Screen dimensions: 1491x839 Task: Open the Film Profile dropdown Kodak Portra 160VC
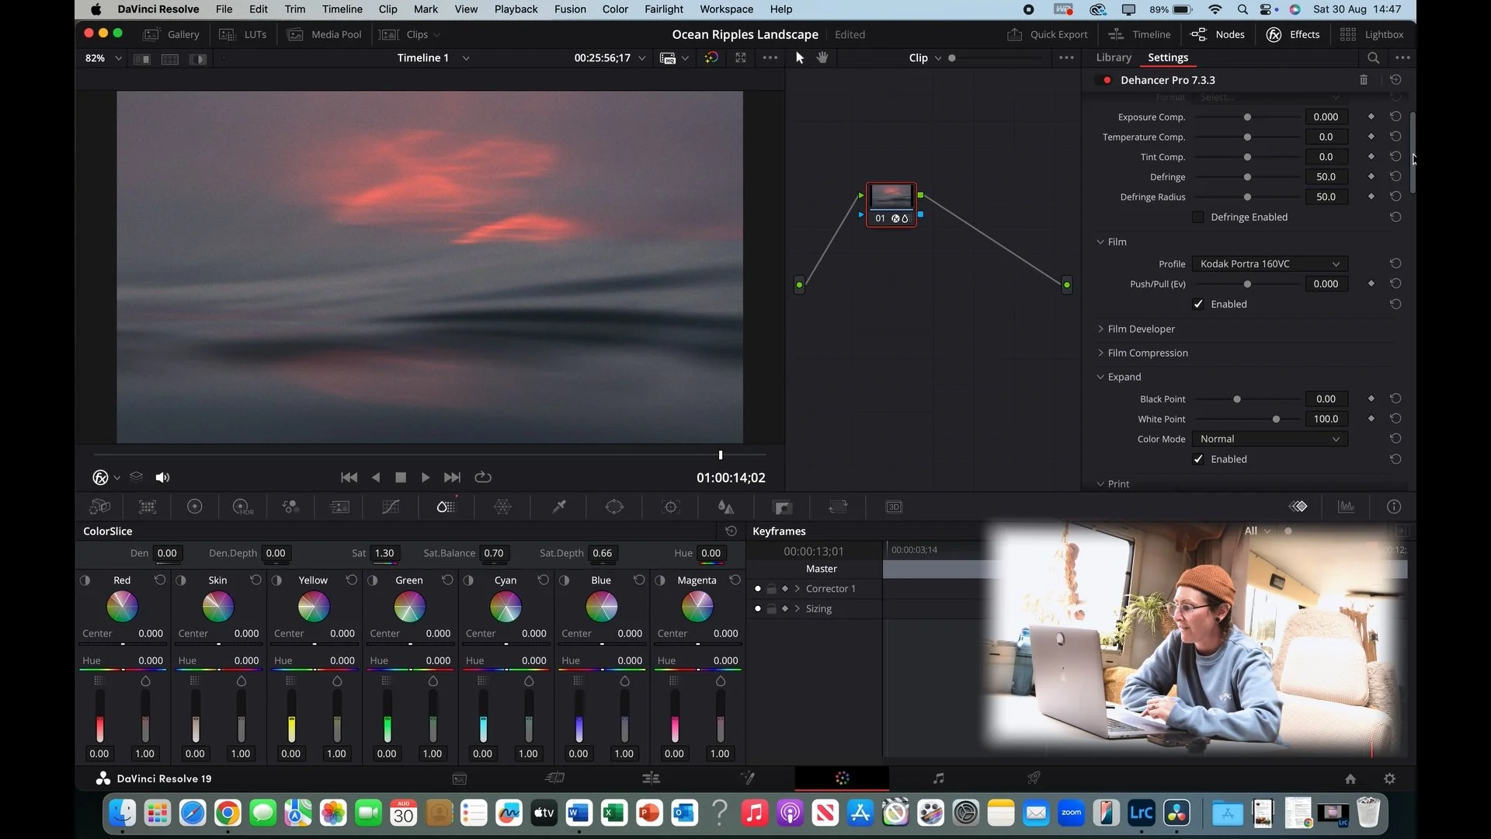click(1269, 264)
